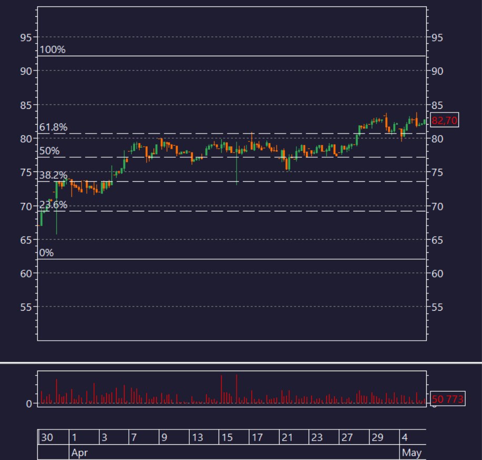Click date 7 on the time axis
Screen dimensions: 482x460
134,437
